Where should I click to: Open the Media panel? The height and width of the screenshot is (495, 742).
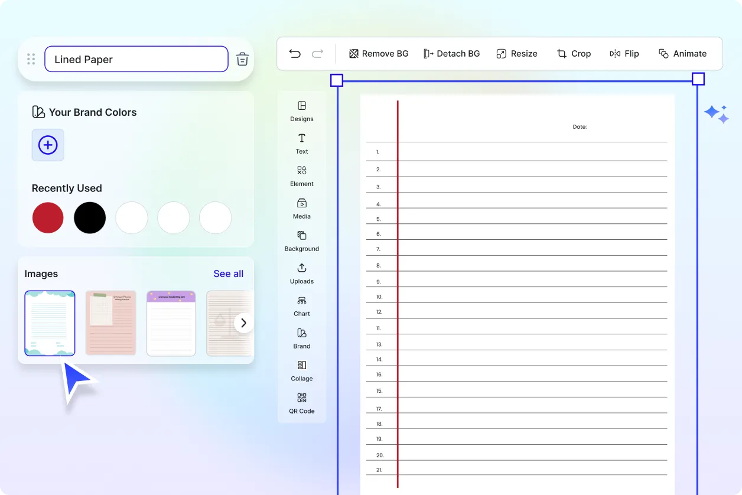coord(302,209)
